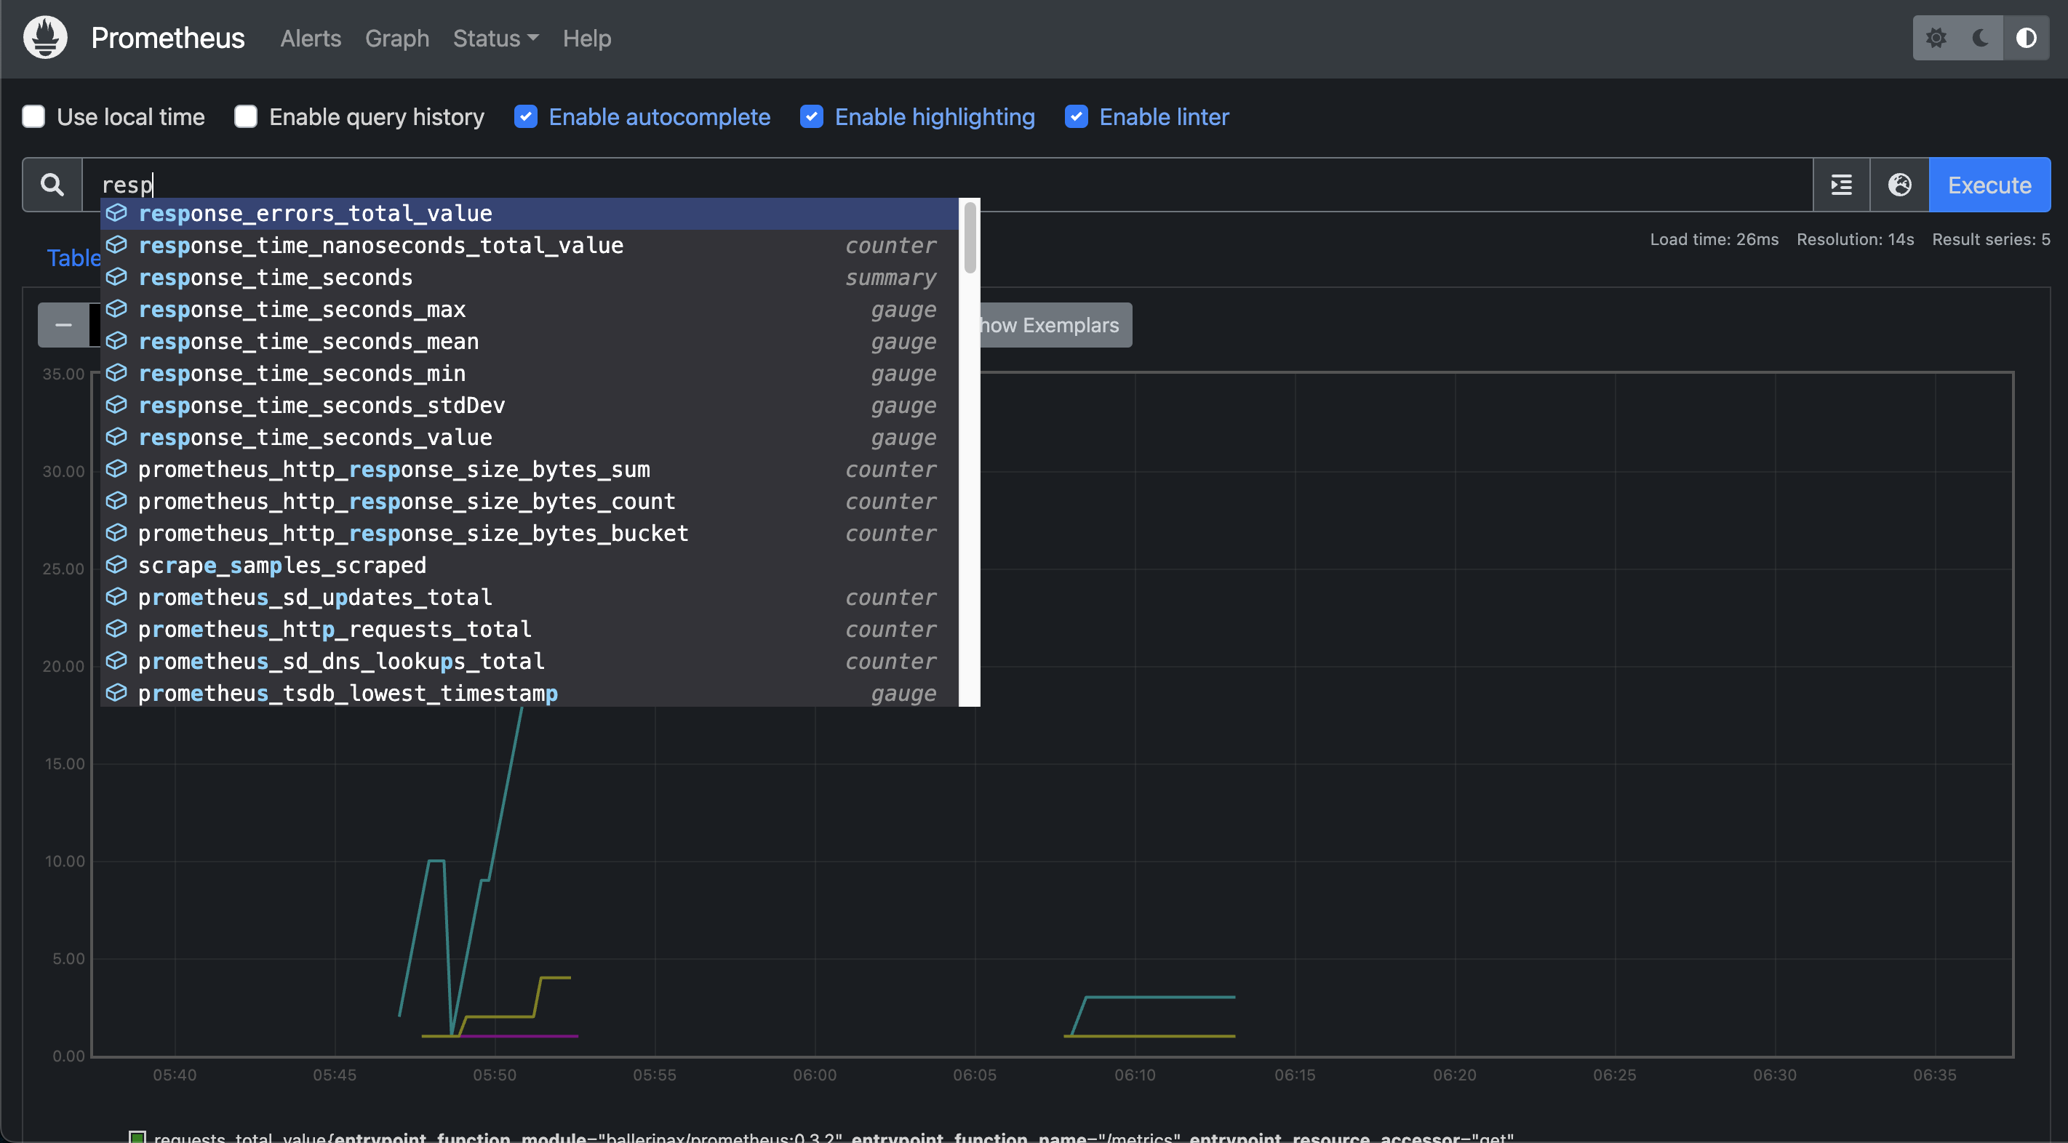Click the cube icon beside response_time_seconds_max

pos(117,309)
